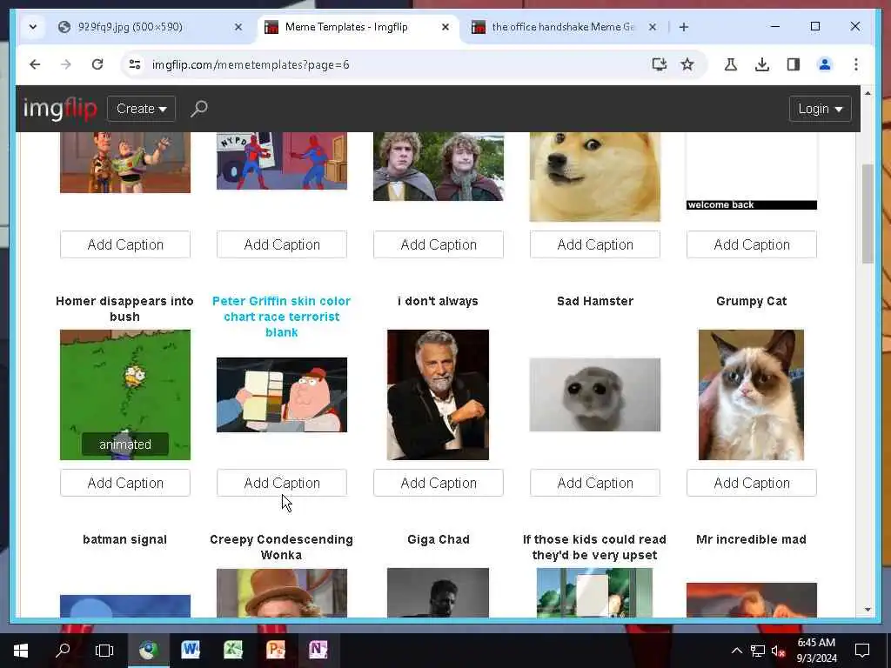
Task: Open Task View in taskbar
Action: (104, 650)
